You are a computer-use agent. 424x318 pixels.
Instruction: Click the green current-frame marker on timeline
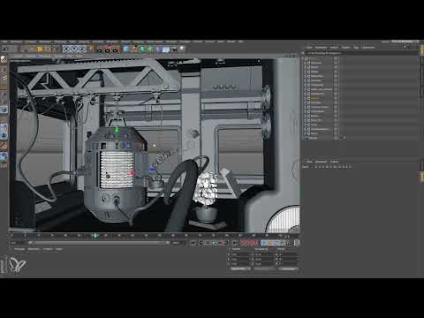95,236
